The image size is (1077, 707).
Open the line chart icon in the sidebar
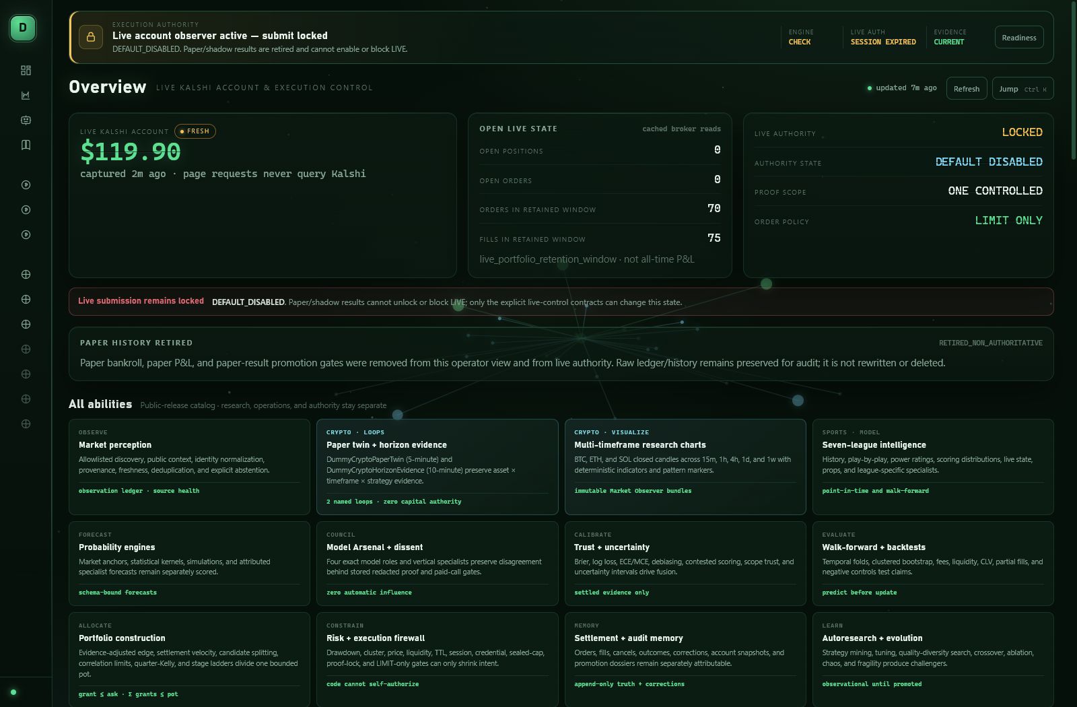click(x=26, y=95)
